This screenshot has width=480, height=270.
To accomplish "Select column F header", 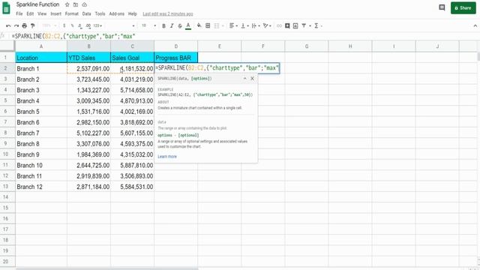I will (x=263, y=46).
